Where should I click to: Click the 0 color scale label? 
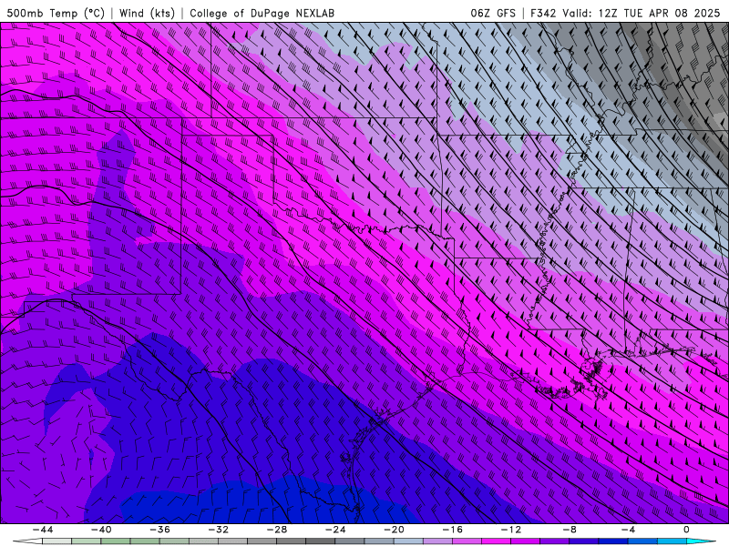(687, 530)
